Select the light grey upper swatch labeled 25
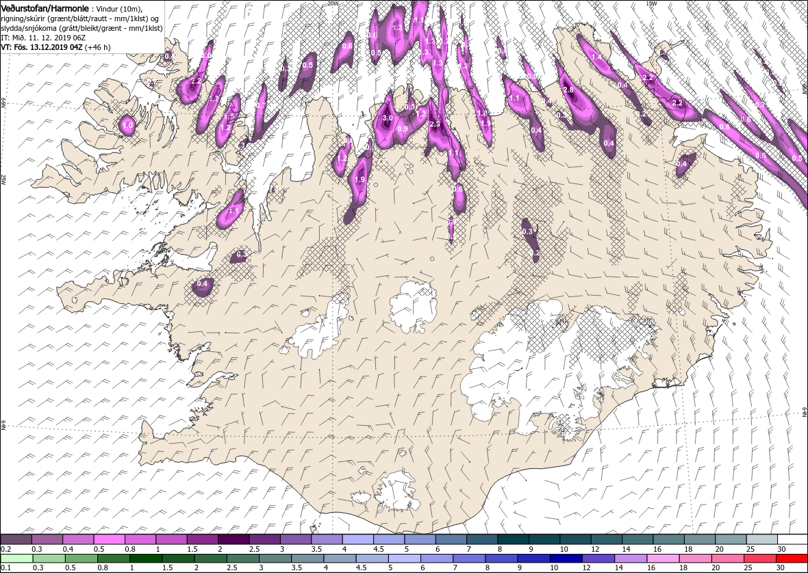 click(761, 539)
